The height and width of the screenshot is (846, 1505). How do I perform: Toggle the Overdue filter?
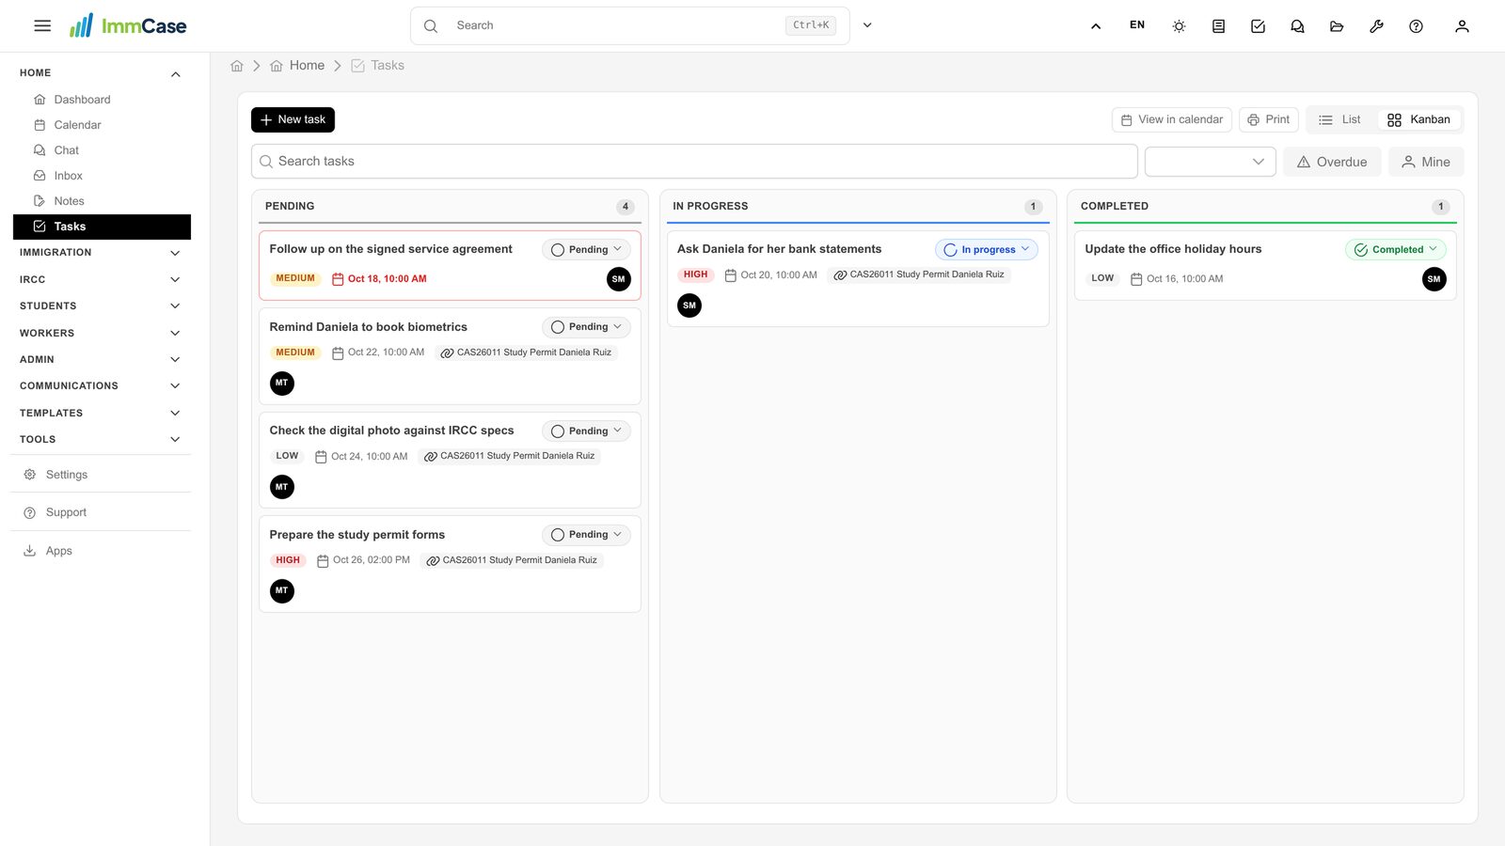point(1332,162)
